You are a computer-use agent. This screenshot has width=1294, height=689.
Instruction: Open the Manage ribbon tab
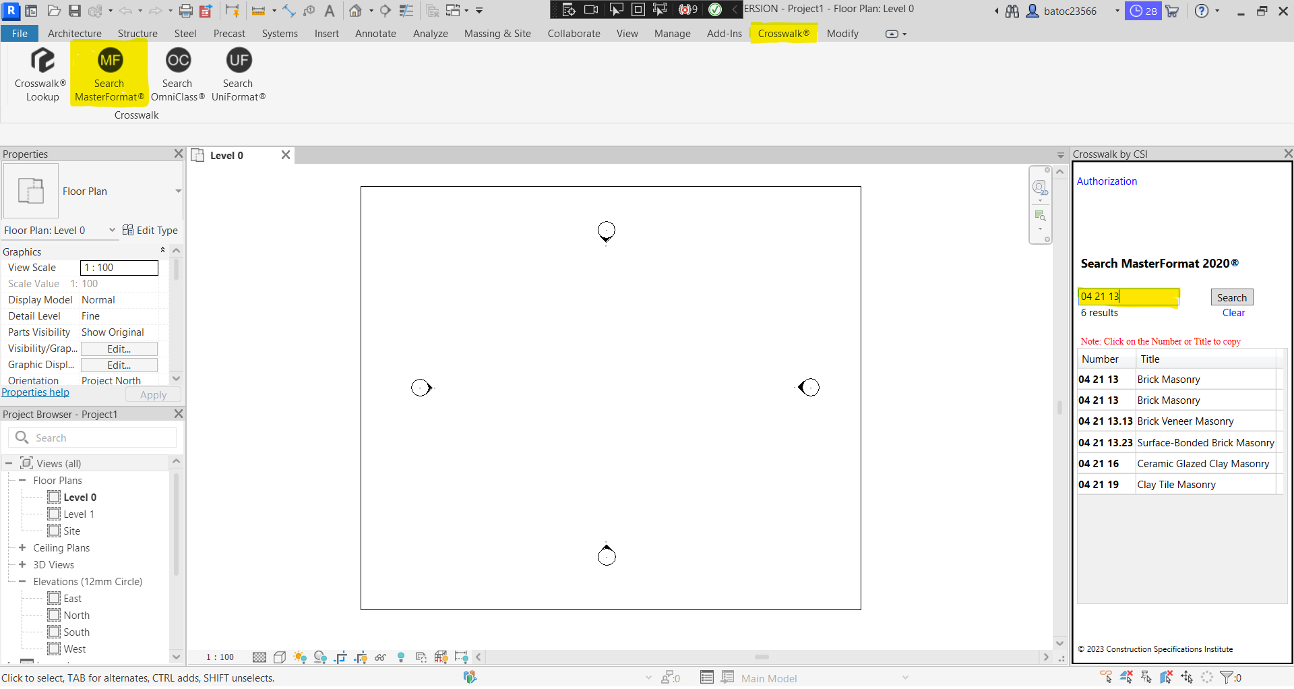[672, 34]
